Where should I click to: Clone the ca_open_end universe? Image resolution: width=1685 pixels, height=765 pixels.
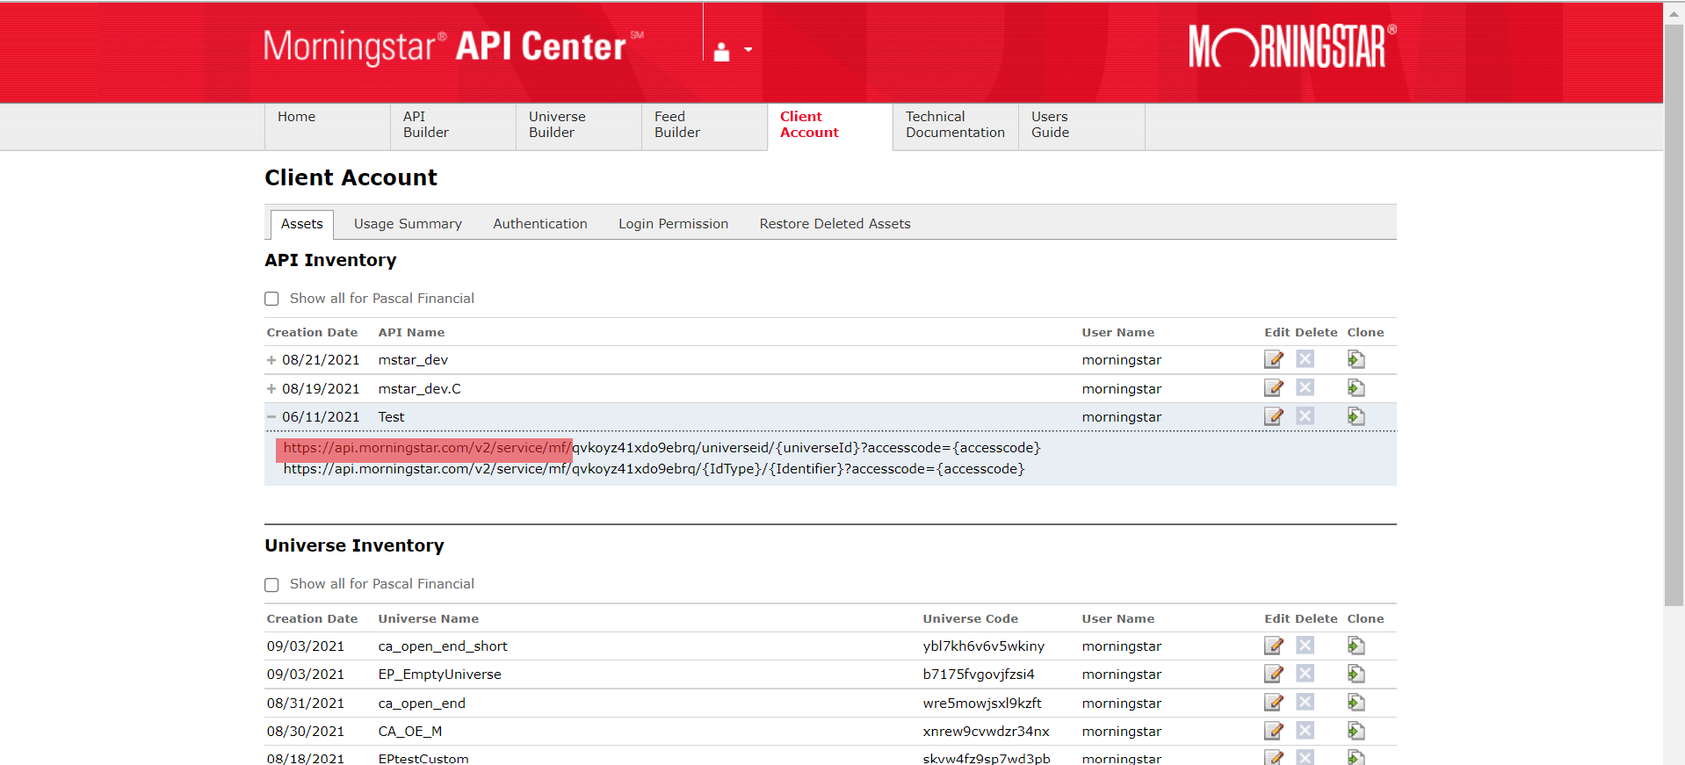tap(1356, 703)
